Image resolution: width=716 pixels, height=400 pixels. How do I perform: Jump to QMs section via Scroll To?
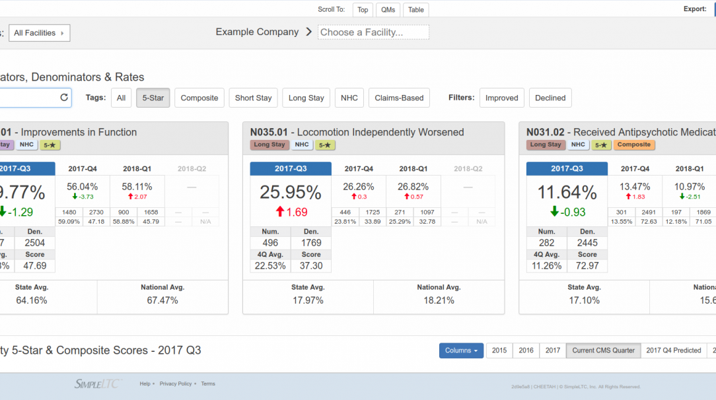coord(388,10)
